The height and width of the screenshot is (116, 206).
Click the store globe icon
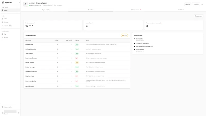pos(25,4)
